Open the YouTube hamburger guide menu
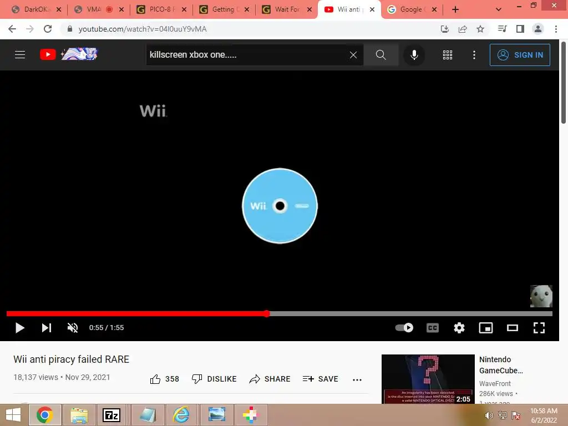The height and width of the screenshot is (426, 568). pyautogui.click(x=20, y=55)
